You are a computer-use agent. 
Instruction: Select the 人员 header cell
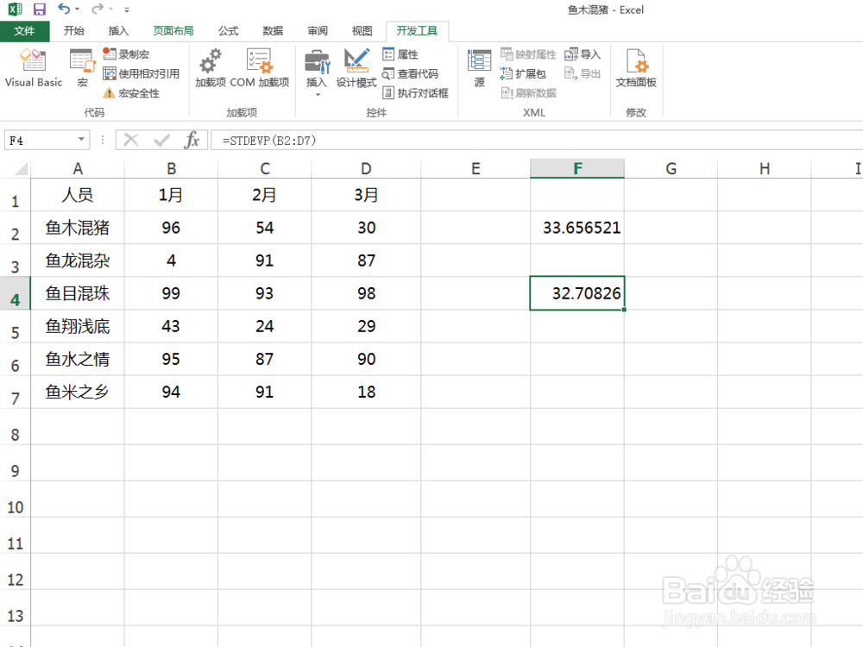point(78,195)
